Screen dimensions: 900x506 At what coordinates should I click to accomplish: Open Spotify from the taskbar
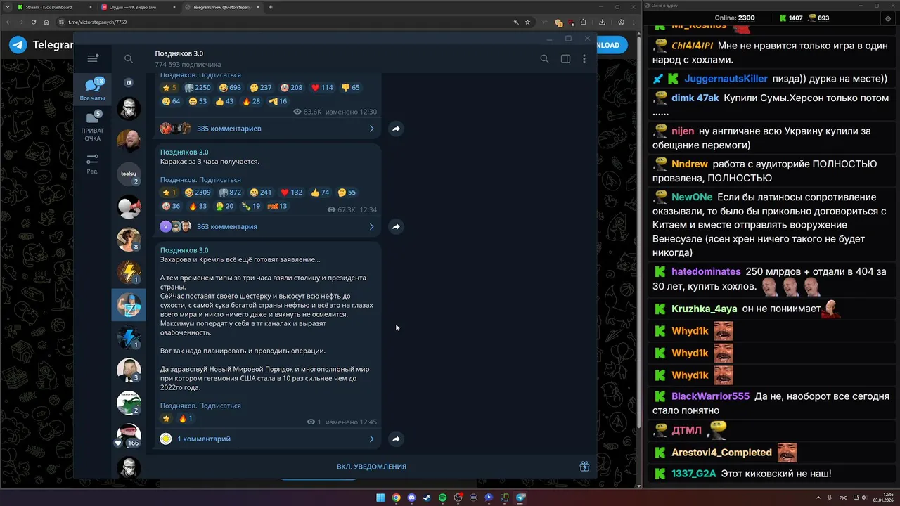[442, 498]
